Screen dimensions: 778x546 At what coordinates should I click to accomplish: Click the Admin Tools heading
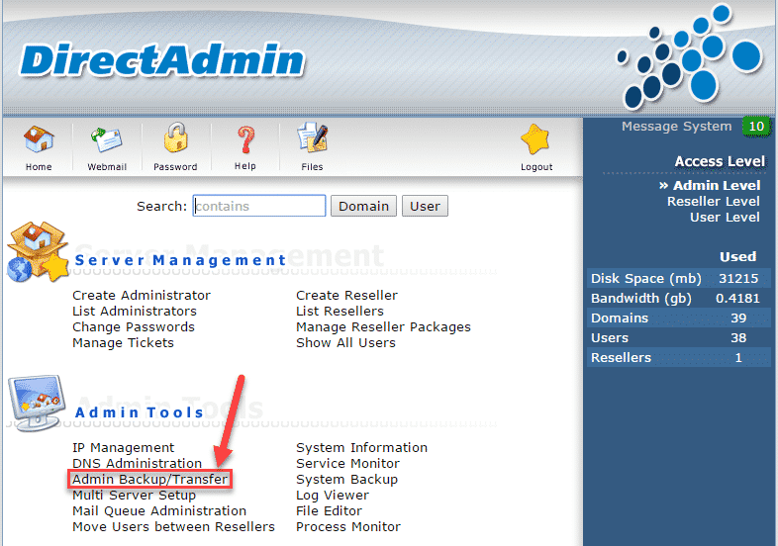pos(139,412)
